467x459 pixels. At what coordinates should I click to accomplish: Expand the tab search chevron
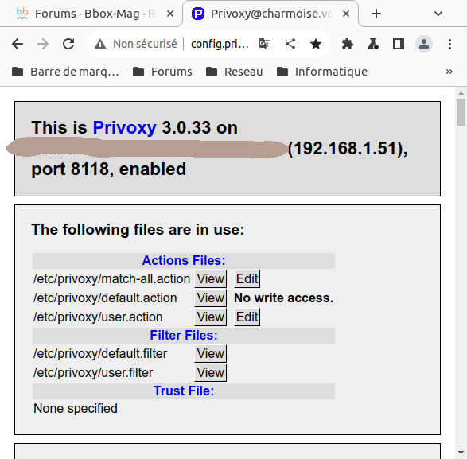tap(438, 14)
